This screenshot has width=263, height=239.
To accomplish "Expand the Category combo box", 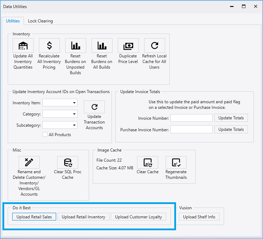I will 60,114.
